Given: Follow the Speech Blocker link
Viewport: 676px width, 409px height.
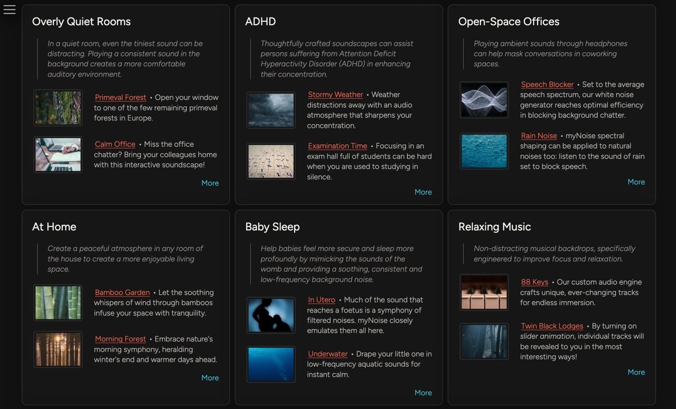Looking at the screenshot, I should point(547,85).
